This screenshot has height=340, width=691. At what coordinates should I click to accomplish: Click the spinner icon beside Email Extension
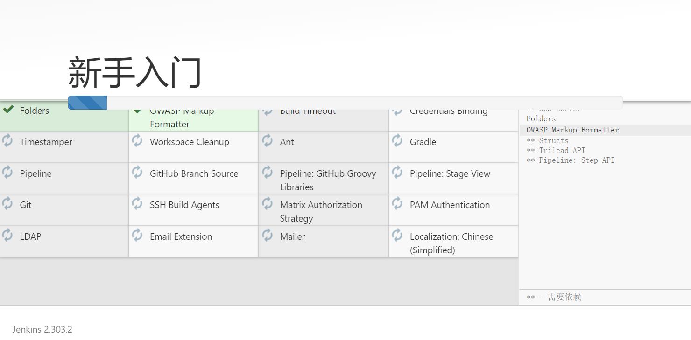[x=137, y=236]
